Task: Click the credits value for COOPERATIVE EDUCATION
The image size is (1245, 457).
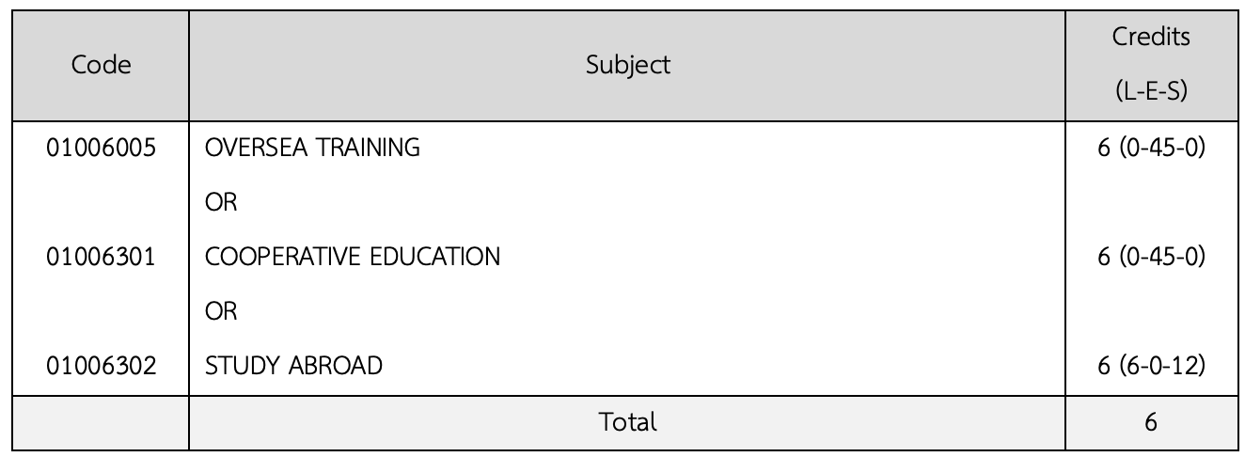Action: [x=1150, y=257]
